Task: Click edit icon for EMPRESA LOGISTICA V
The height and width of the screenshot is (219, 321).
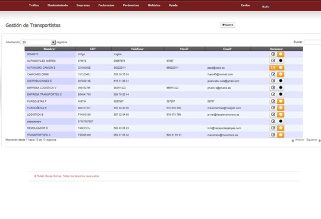Action: (273, 87)
